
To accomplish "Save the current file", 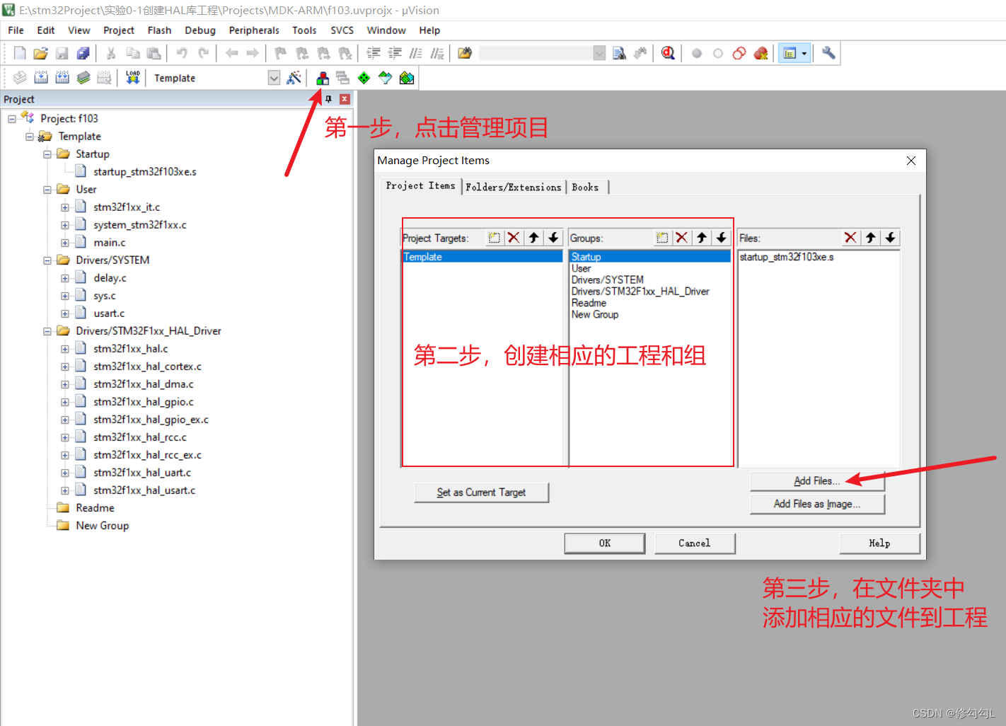I will pyautogui.click(x=62, y=53).
